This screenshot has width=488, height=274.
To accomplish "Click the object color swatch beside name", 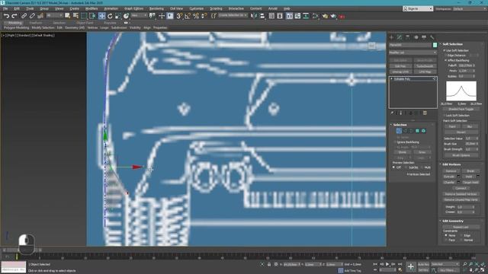I will [x=435, y=45].
